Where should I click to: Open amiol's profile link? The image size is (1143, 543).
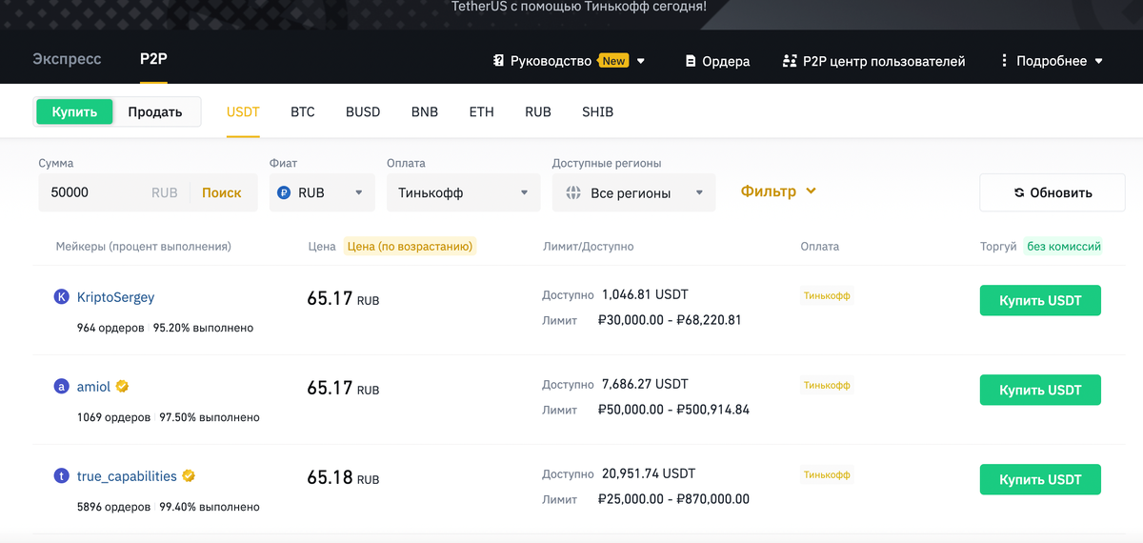(93, 387)
